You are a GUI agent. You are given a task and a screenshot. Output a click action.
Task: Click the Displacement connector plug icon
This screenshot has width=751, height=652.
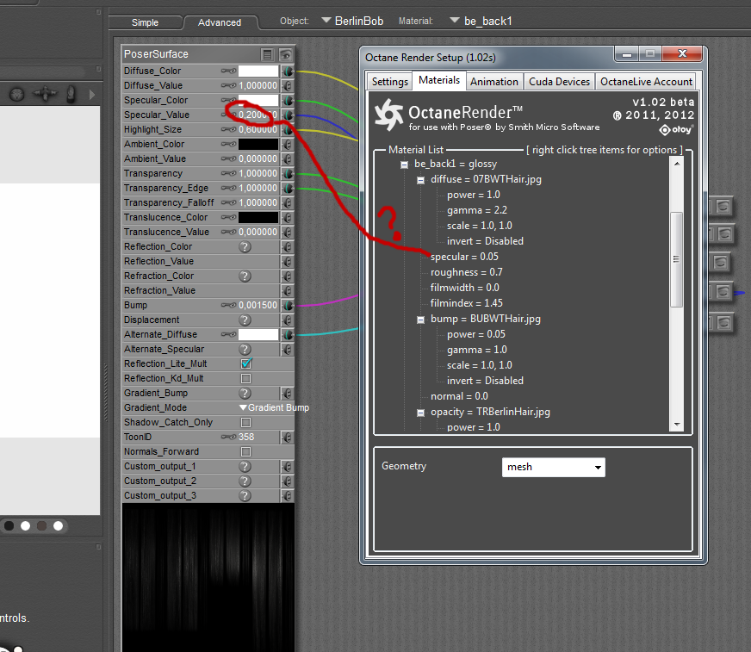(x=288, y=320)
